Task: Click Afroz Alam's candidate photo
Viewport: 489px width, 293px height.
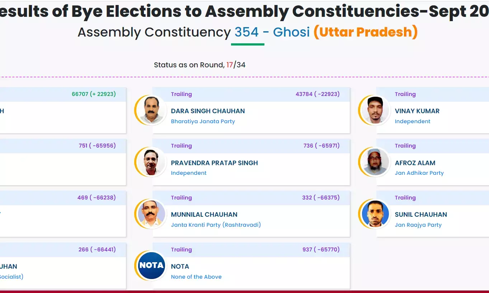Action: click(x=375, y=162)
